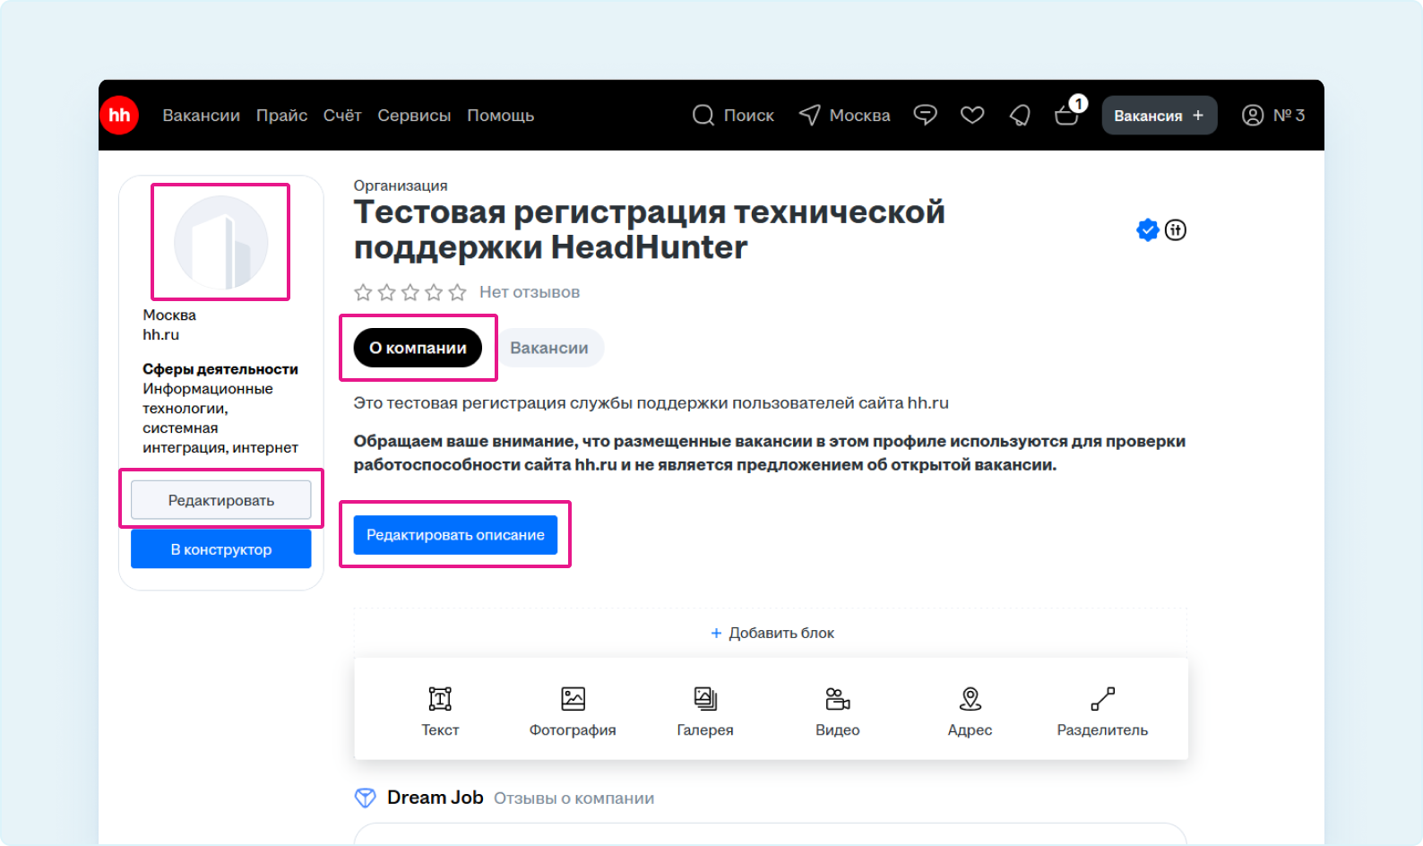
Task: Open the Вакансии menu item
Action: coord(201,116)
